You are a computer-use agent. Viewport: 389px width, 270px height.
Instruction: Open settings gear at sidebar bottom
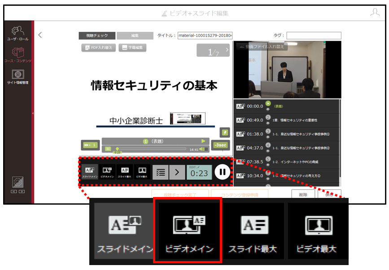[18, 182]
